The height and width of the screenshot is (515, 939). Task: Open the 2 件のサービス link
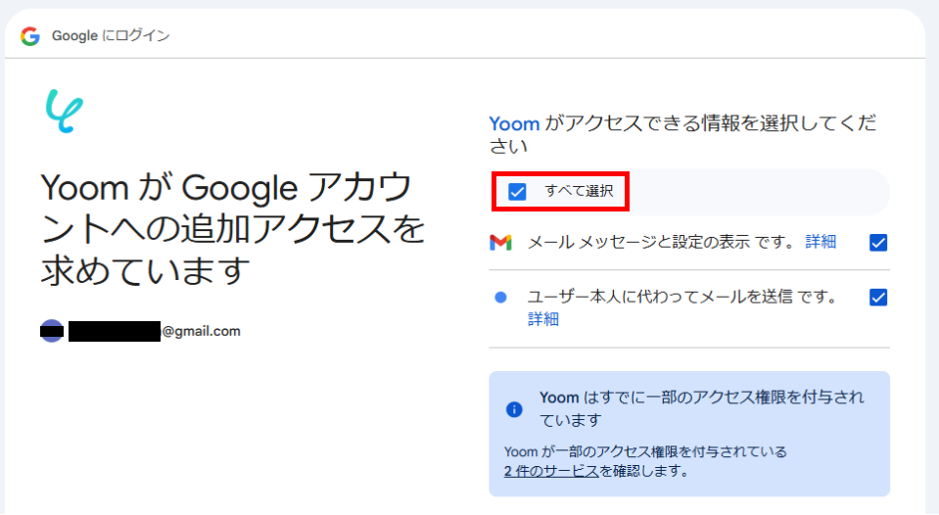(544, 471)
